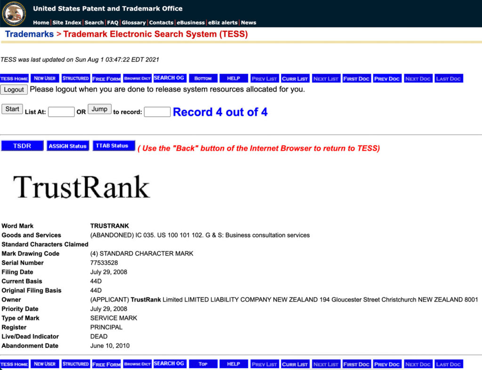Select serial number 77533528 text
The height and width of the screenshot is (370, 482).
[x=104, y=263]
